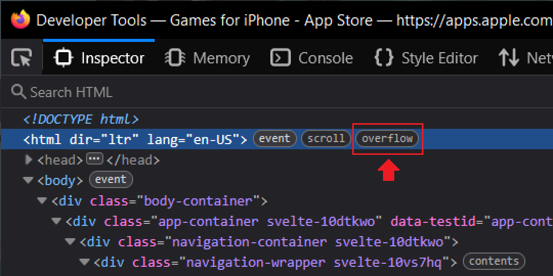Click the Firefox logo in title bar
The width and height of the screenshot is (553, 276).
pyautogui.click(x=20, y=19)
